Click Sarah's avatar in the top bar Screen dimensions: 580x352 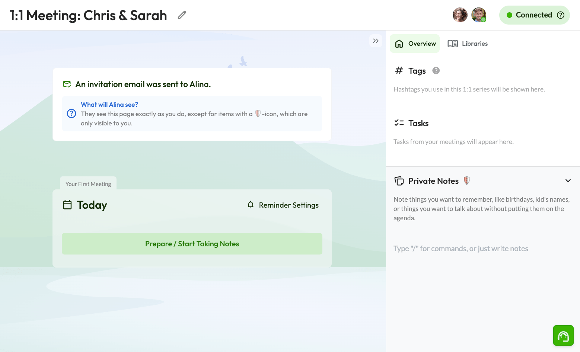point(460,15)
